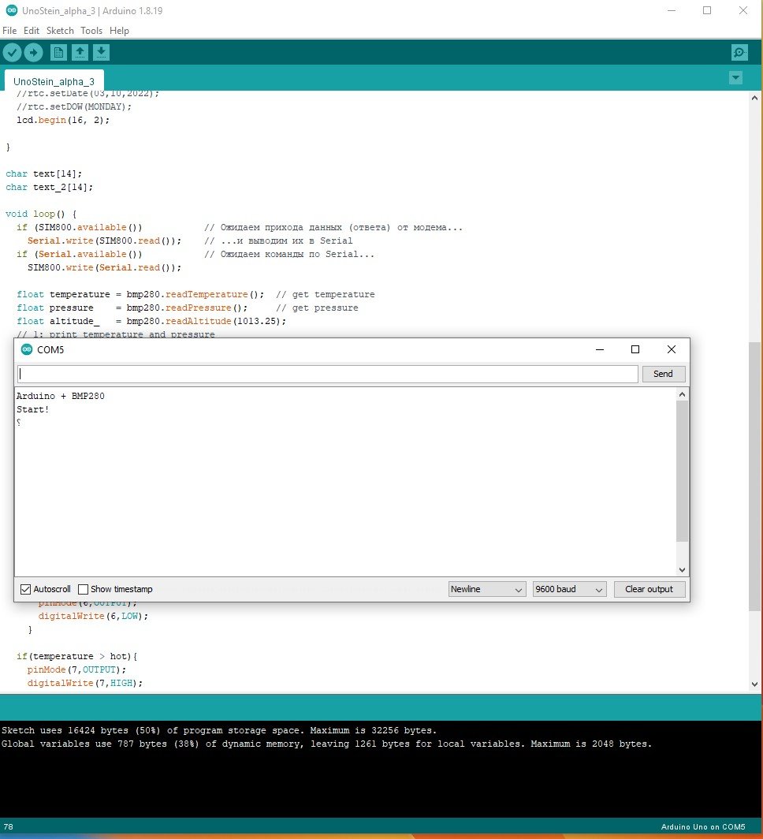Click the Clear output button

(649, 589)
